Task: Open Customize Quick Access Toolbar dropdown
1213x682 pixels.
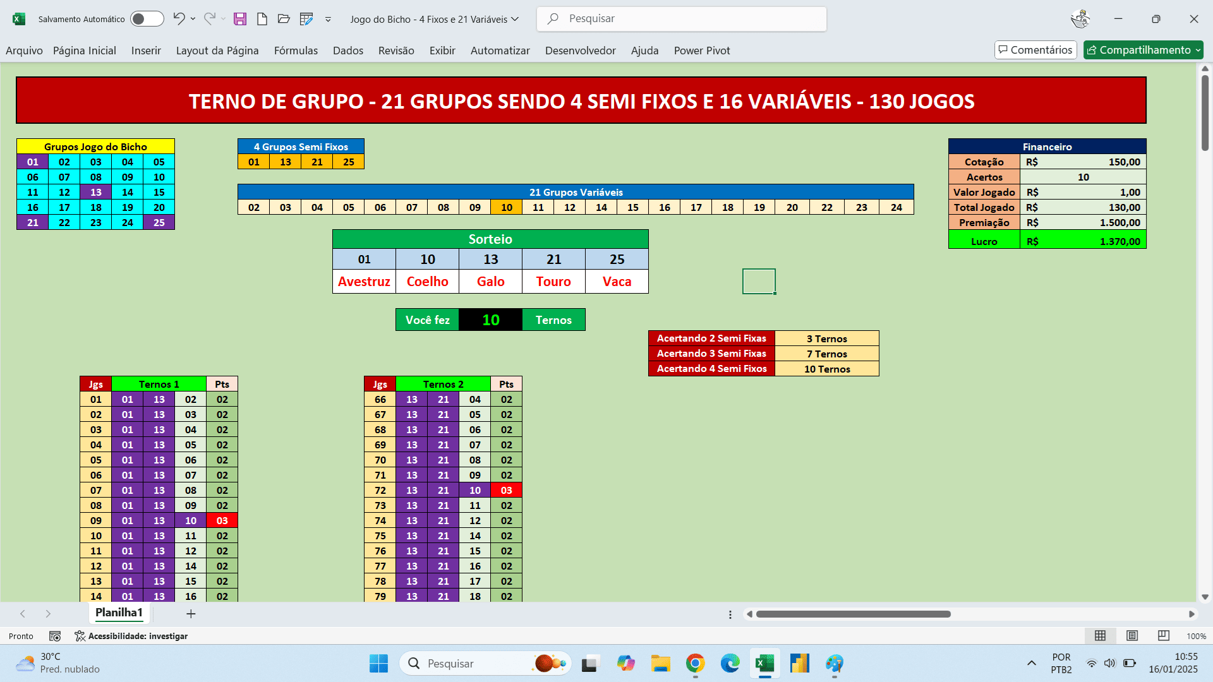Action: (x=328, y=20)
